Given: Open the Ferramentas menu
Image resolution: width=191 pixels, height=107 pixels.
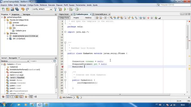Looking at the screenshot, I should tap(81, 5).
